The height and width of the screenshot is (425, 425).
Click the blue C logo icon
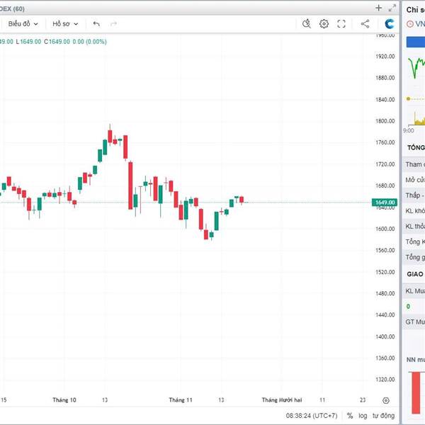tap(389, 23)
